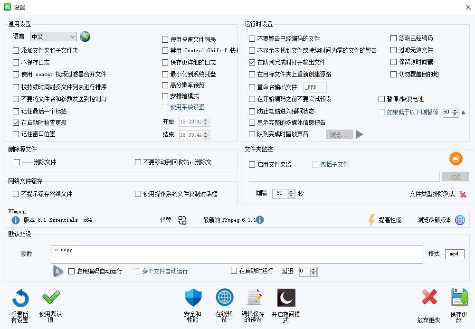Turn on night mode with moon icon
This screenshot has height=329, width=475.
(286, 298)
